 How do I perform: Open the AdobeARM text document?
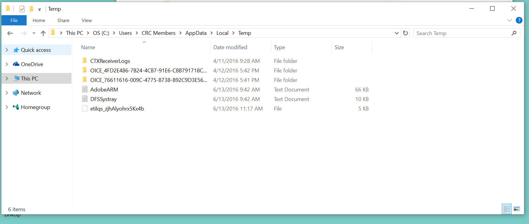pyautogui.click(x=104, y=90)
